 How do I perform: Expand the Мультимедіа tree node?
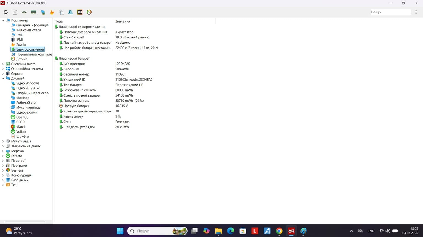[3, 141]
